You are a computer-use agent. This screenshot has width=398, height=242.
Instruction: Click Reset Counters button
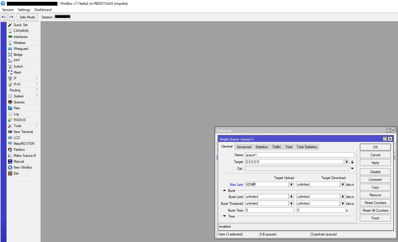click(x=375, y=203)
